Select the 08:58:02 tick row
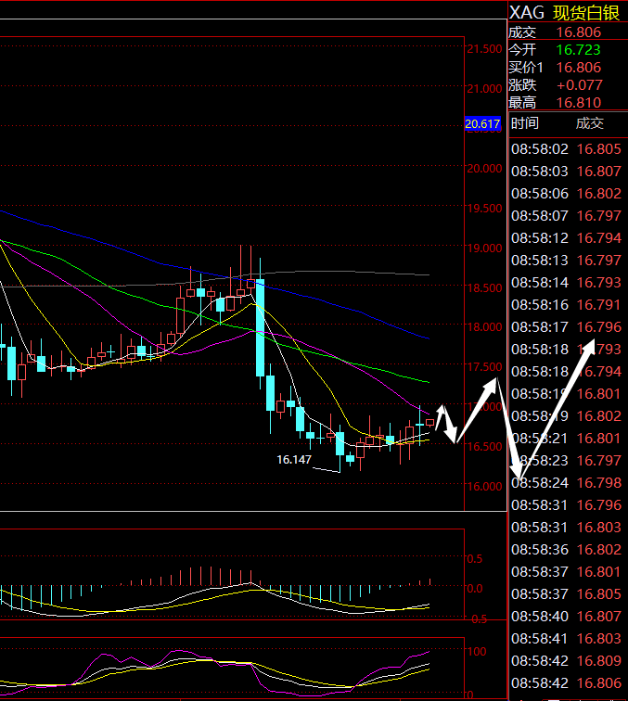628x701 pixels. click(566, 148)
